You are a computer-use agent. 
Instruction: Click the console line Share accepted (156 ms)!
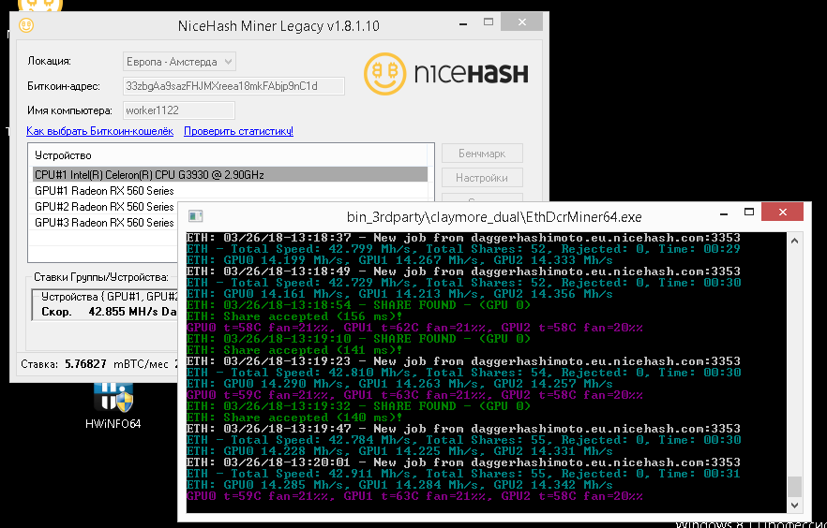pyautogui.click(x=294, y=316)
